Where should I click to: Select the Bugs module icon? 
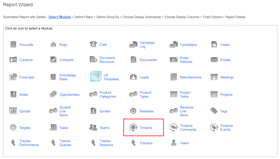point(53,45)
